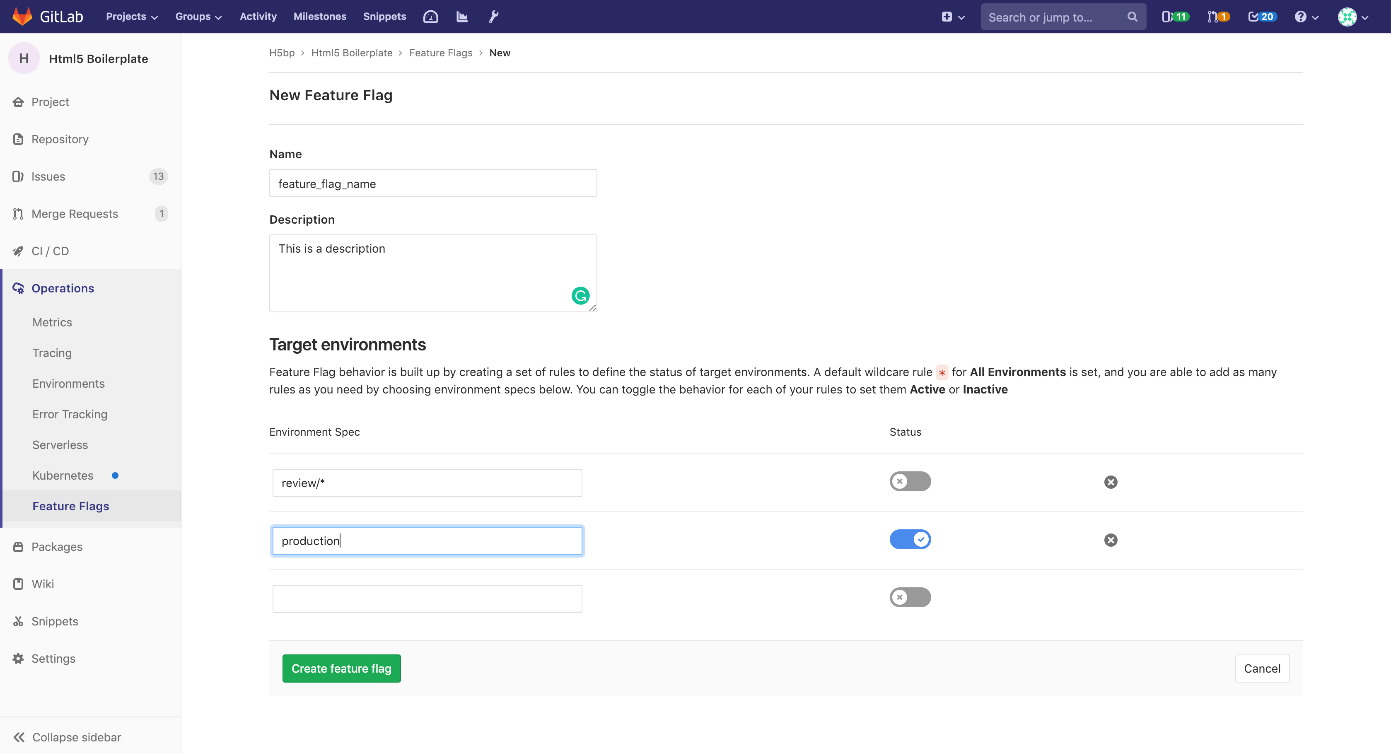Click the search bar field
The height and width of the screenshot is (753, 1391).
coord(1061,17)
